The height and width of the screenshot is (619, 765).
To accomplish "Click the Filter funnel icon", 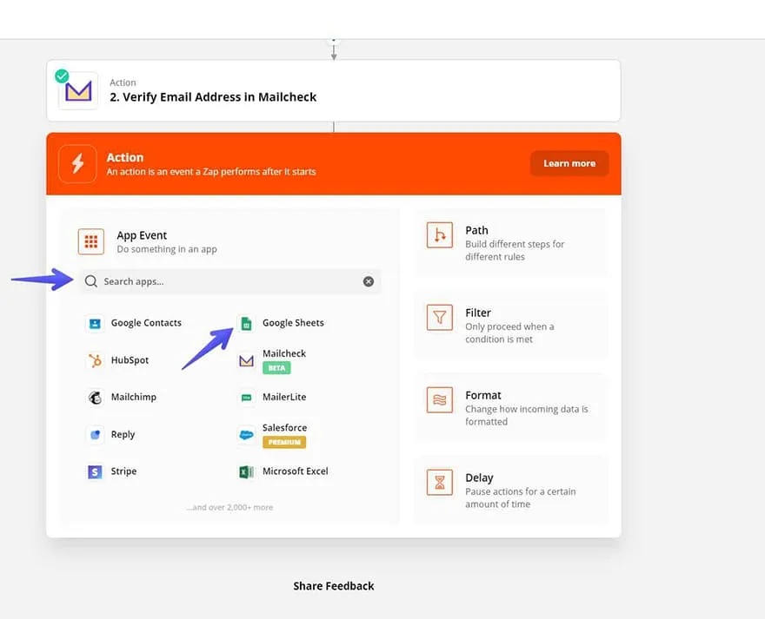I will (x=439, y=317).
